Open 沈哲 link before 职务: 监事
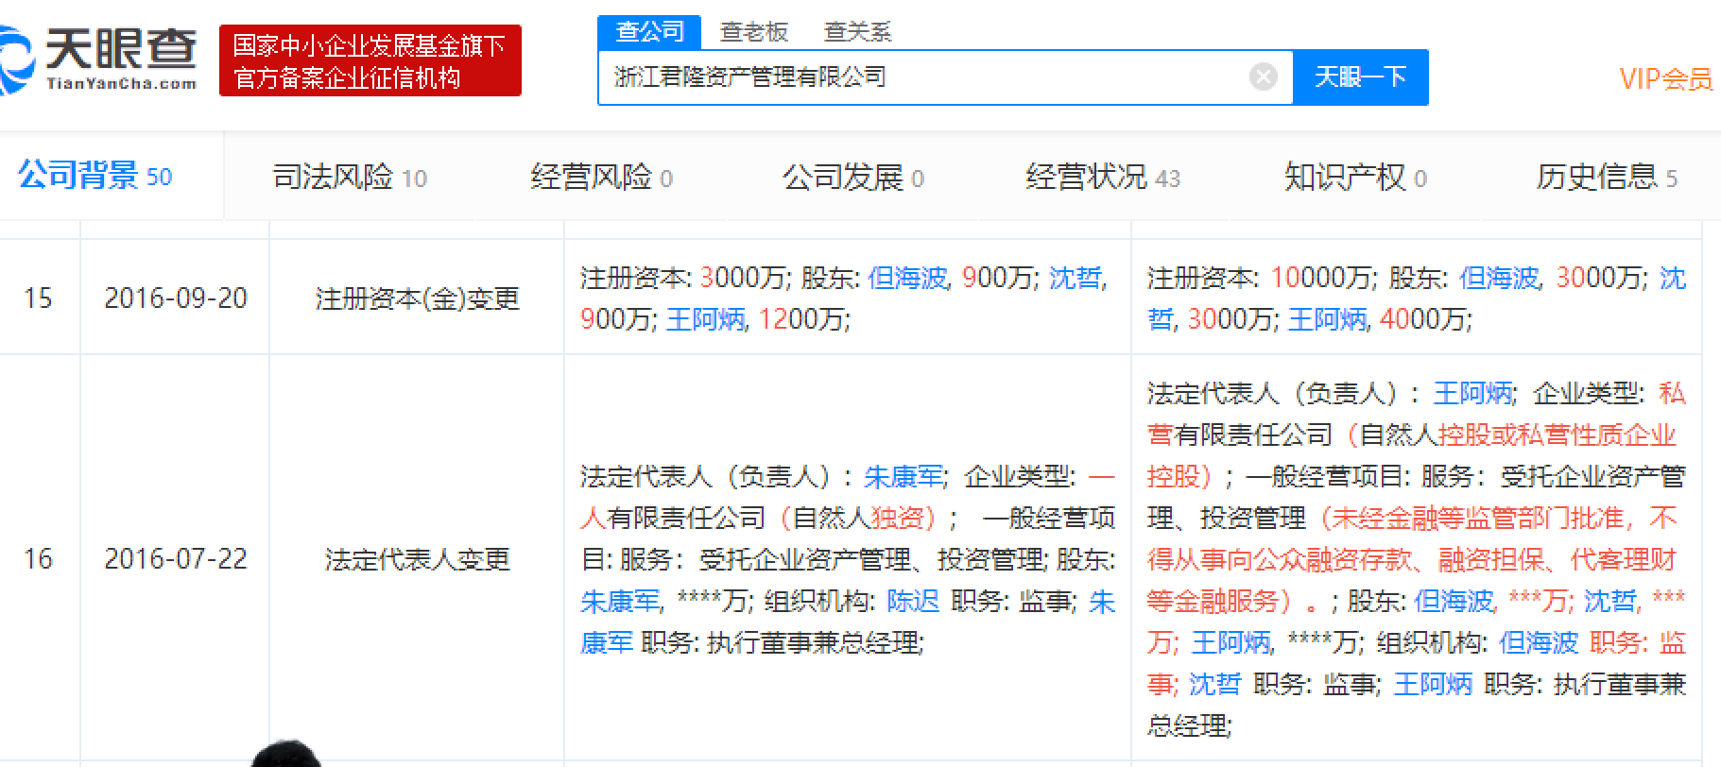Viewport: 1721px width, 767px height. click(x=1214, y=684)
